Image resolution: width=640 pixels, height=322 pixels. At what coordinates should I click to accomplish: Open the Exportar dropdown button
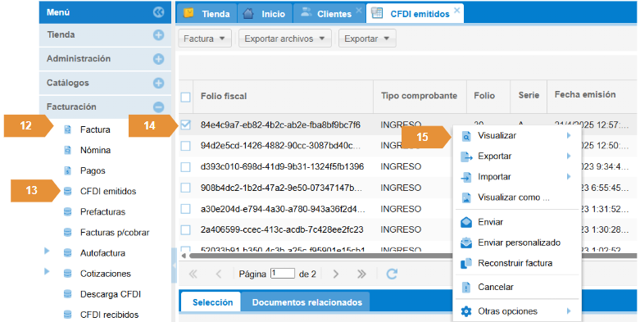pyautogui.click(x=367, y=39)
